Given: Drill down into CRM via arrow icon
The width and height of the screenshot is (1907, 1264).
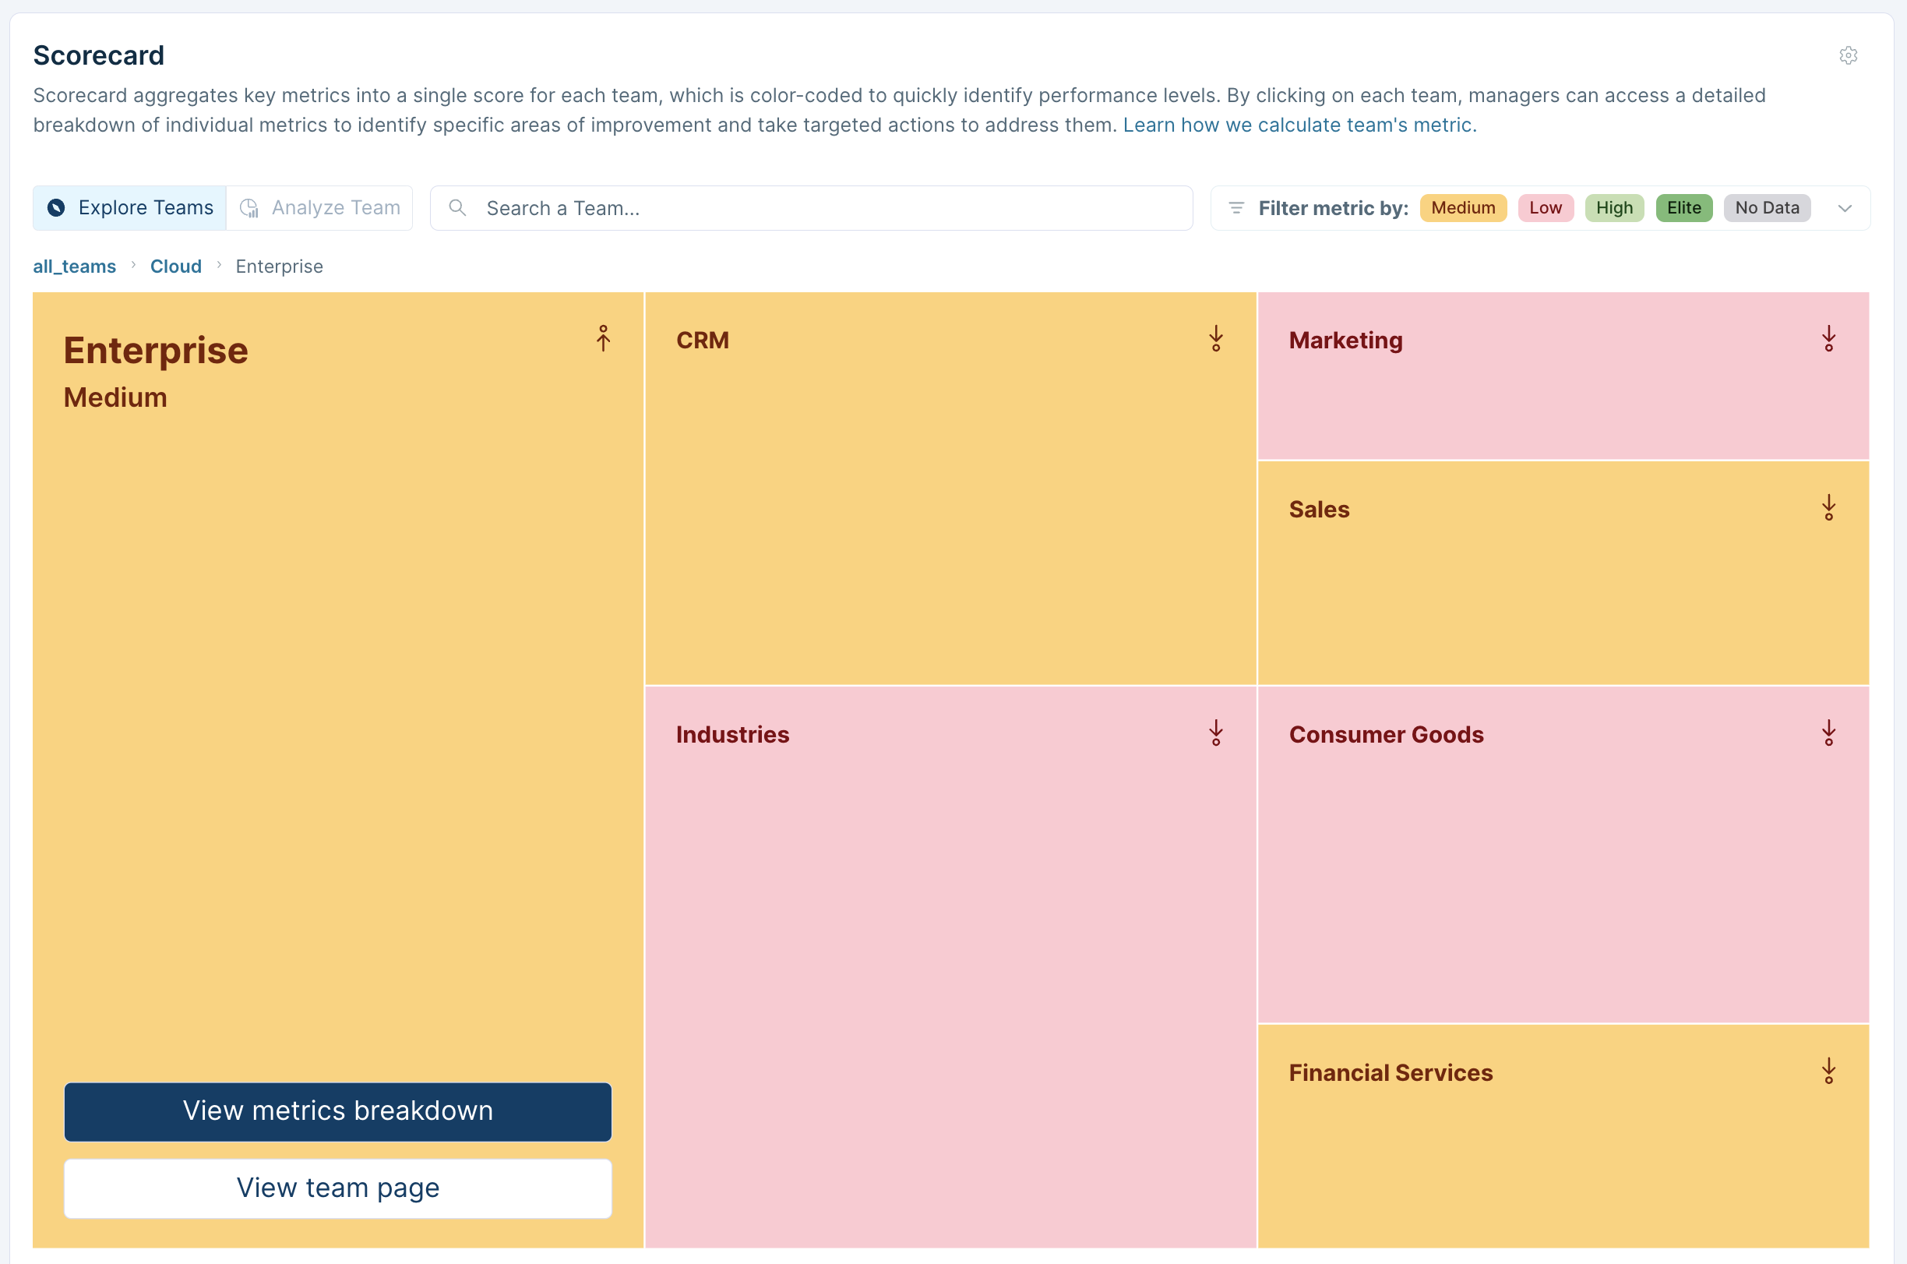Looking at the screenshot, I should (1216, 339).
